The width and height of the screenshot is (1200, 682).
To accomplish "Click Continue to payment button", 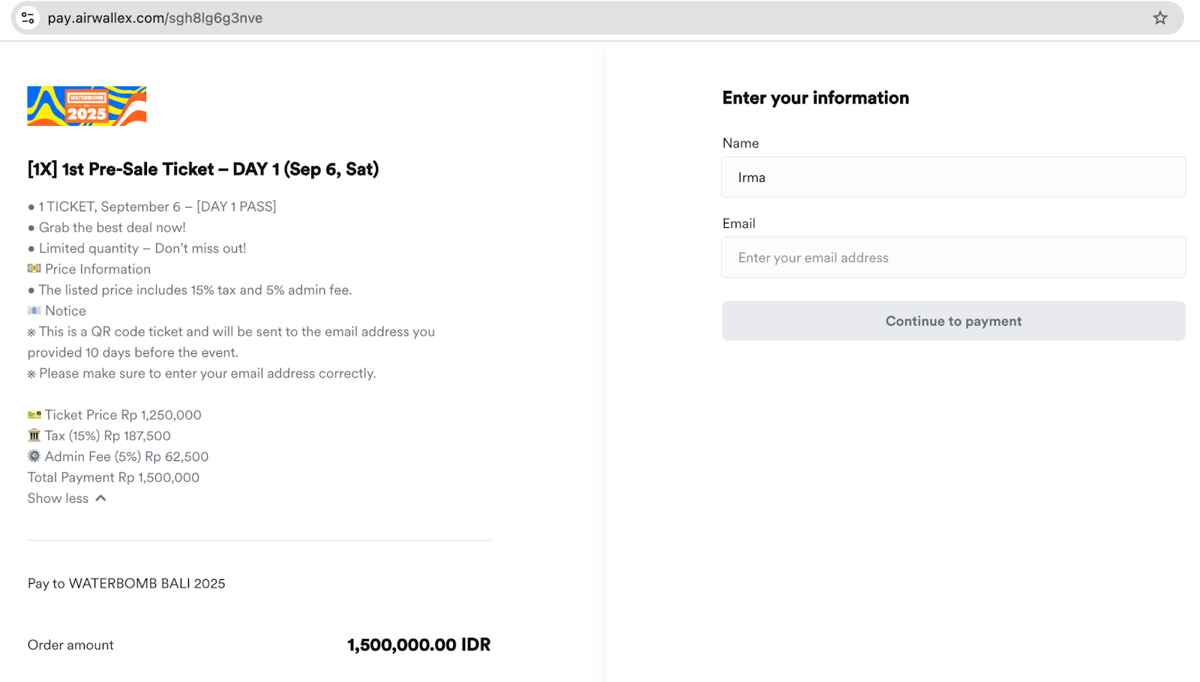I will pyautogui.click(x=953, y=321).
